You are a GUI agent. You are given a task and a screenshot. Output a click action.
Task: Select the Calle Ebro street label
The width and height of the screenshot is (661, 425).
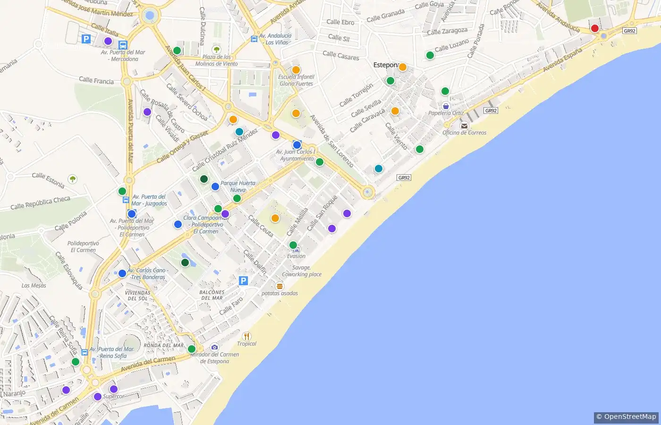[x=340, y=22]
